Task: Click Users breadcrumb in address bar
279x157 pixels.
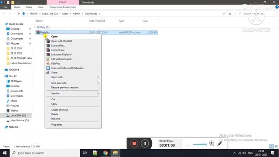Action: 65,14
